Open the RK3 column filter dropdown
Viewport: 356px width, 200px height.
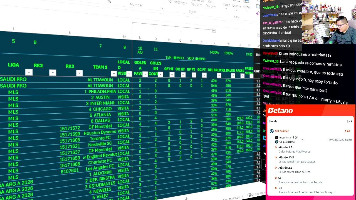click(79, 73)
